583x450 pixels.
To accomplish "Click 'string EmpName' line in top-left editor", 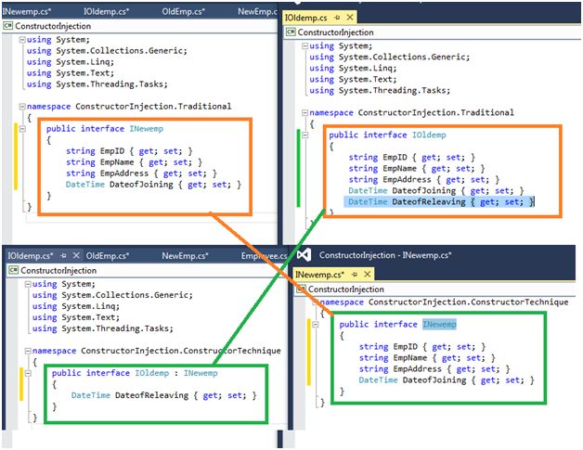I will pyautogui.click(x=134, y=162).
